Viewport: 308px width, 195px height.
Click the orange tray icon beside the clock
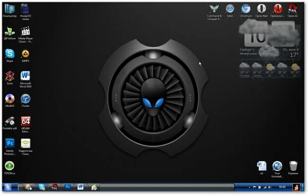[296, 187]
